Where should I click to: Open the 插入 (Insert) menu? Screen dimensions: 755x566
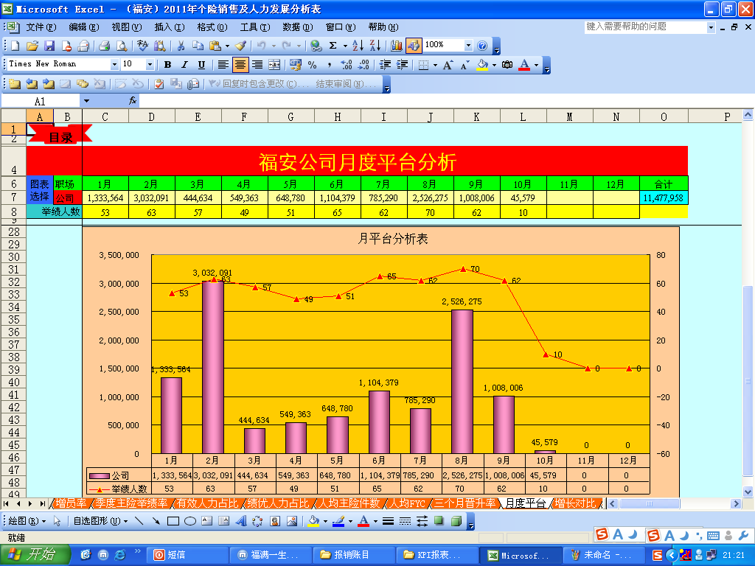[170, 27]
